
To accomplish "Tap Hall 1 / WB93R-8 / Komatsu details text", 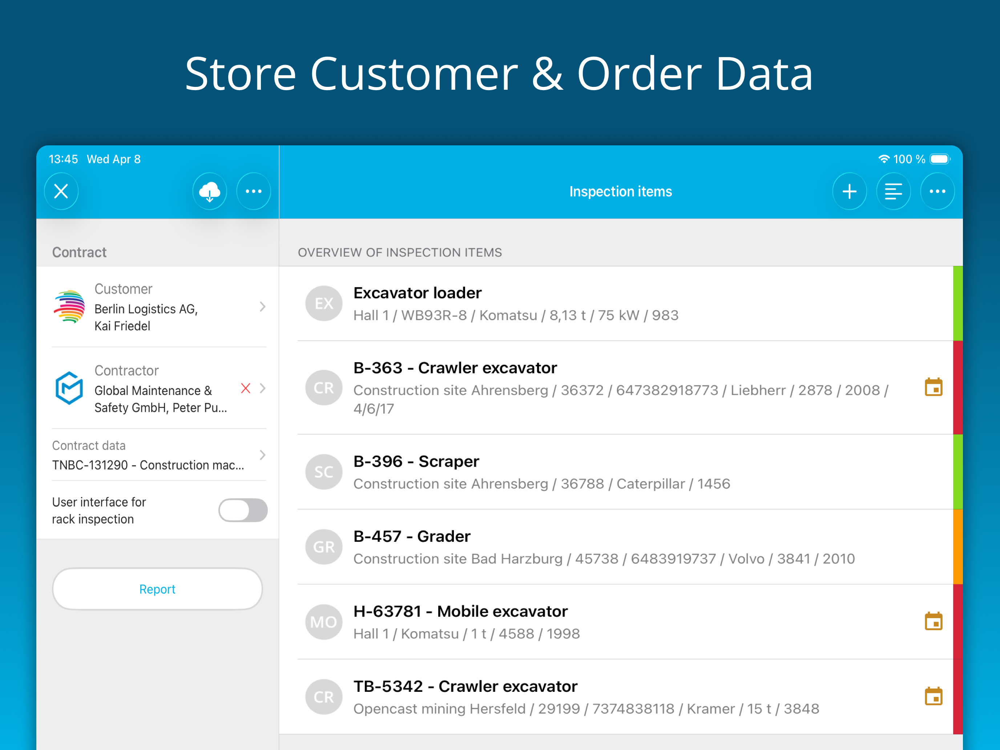I will click(x=516, y=315).
